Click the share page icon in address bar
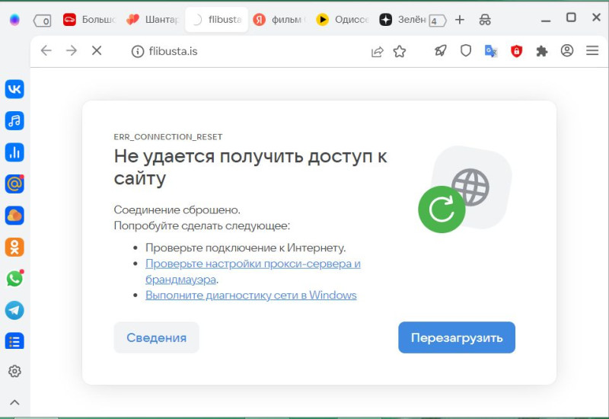This screenshot has height=419, width=609. point(377,51)
